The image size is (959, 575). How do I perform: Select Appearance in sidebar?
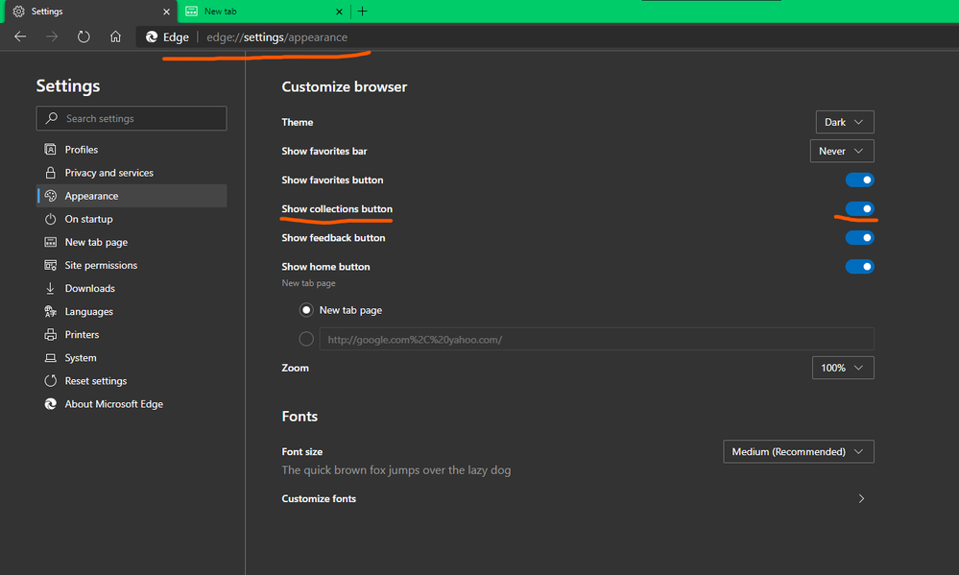[x=132, y=196]
